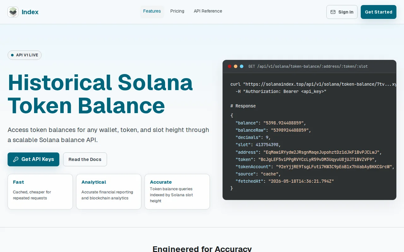Click the curl command line

[313, 84]
